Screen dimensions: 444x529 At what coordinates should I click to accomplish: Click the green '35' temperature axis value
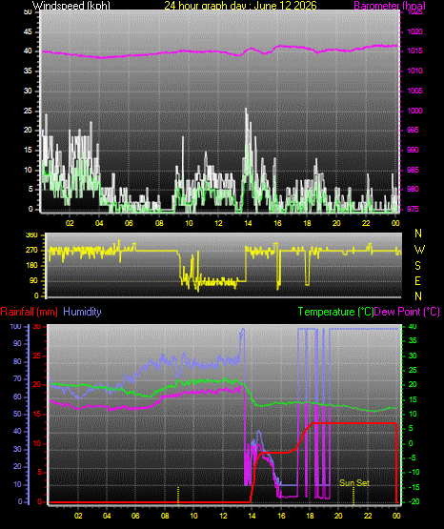point(413,340)
